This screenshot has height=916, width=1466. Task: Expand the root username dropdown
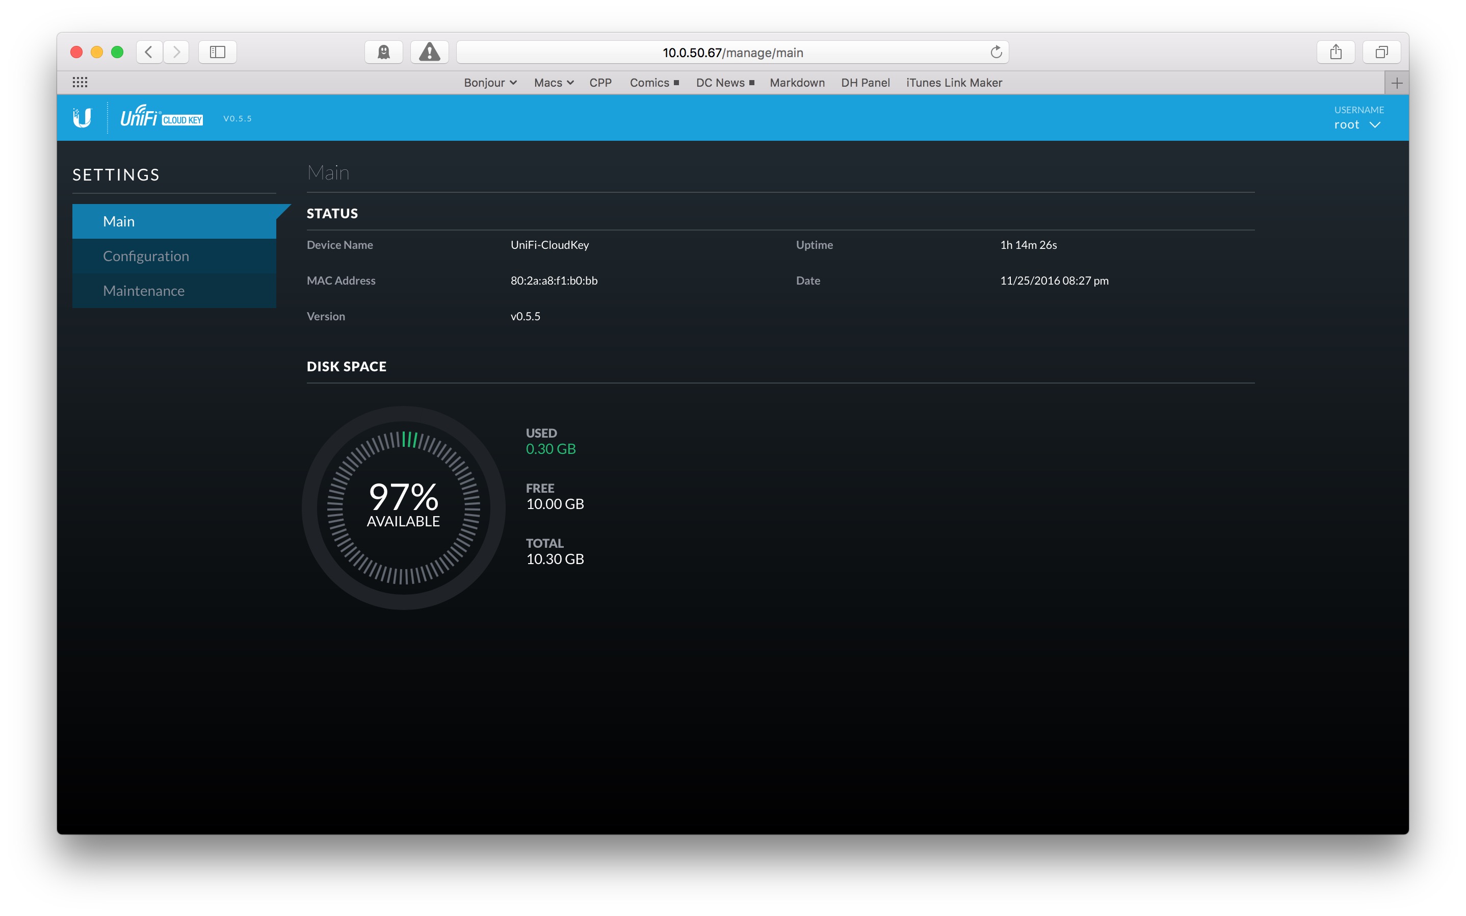click(x=1357, y=125)
